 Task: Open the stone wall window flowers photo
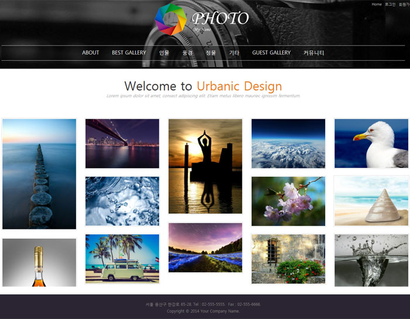288,259
